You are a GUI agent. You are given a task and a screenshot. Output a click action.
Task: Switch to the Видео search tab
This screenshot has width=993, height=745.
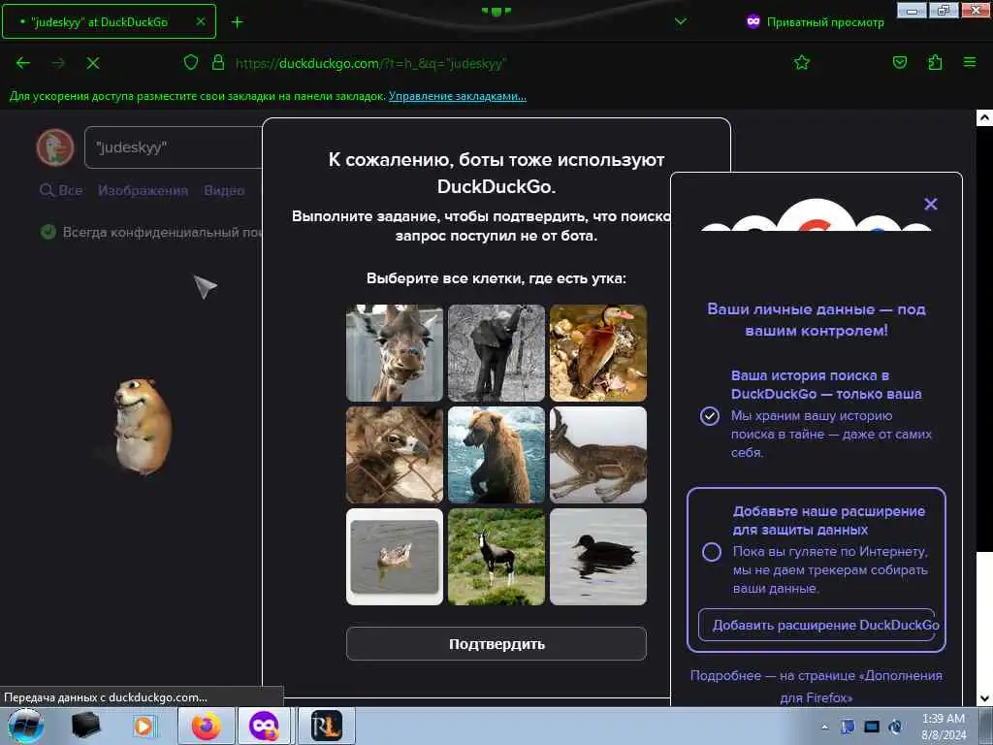(x=224, y=190)
